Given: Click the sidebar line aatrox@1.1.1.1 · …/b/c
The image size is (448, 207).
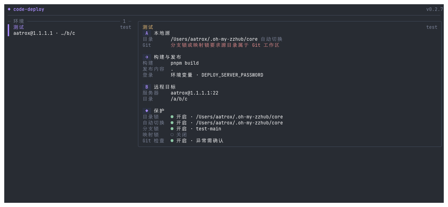Looking at the screenshot, I should pos(44,33).
